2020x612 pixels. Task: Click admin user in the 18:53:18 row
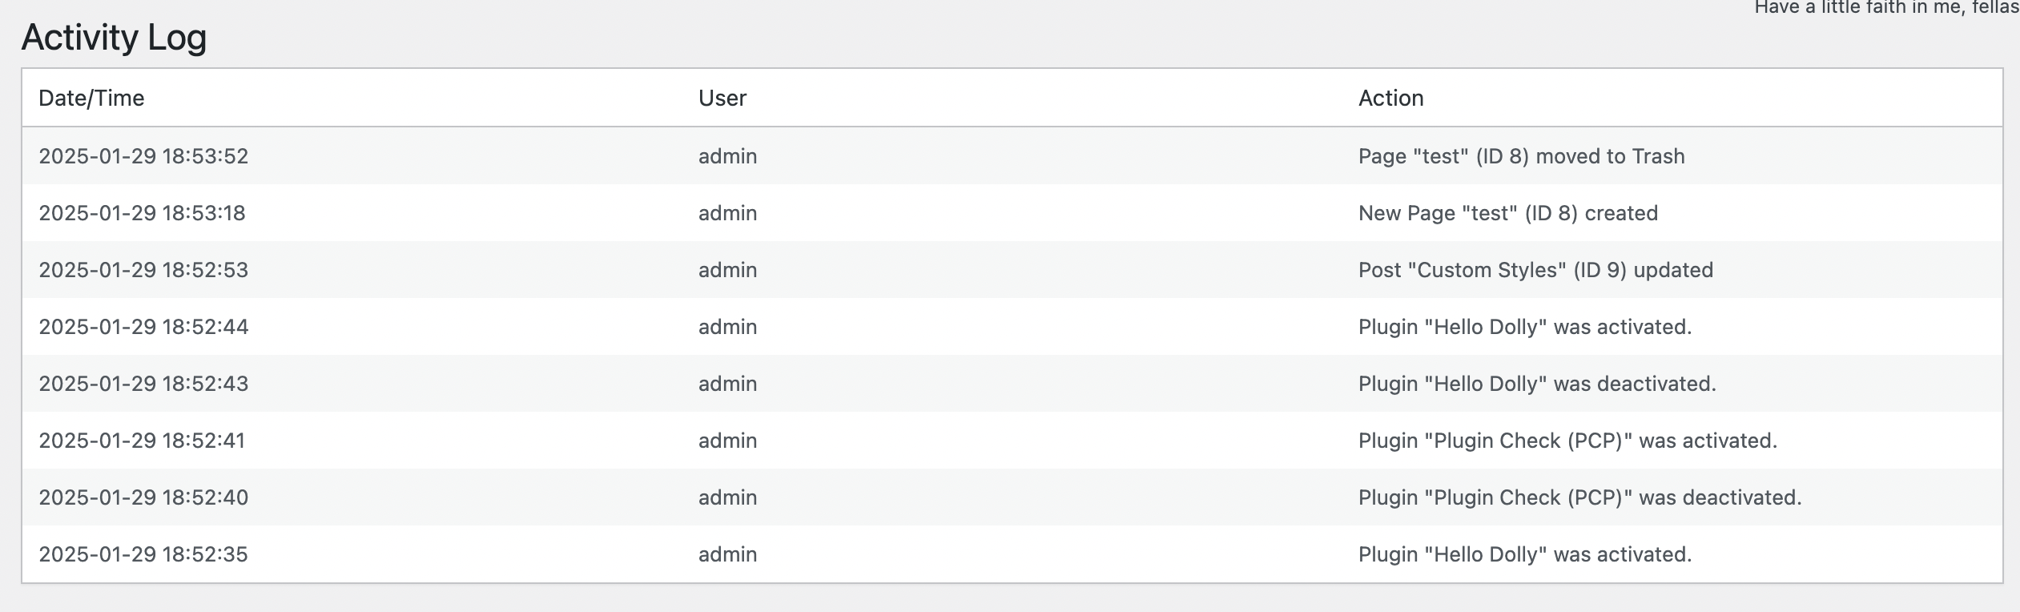(x=727, y=212)
